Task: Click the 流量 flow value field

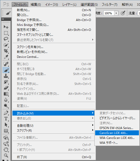Action: tap(139, 13)
